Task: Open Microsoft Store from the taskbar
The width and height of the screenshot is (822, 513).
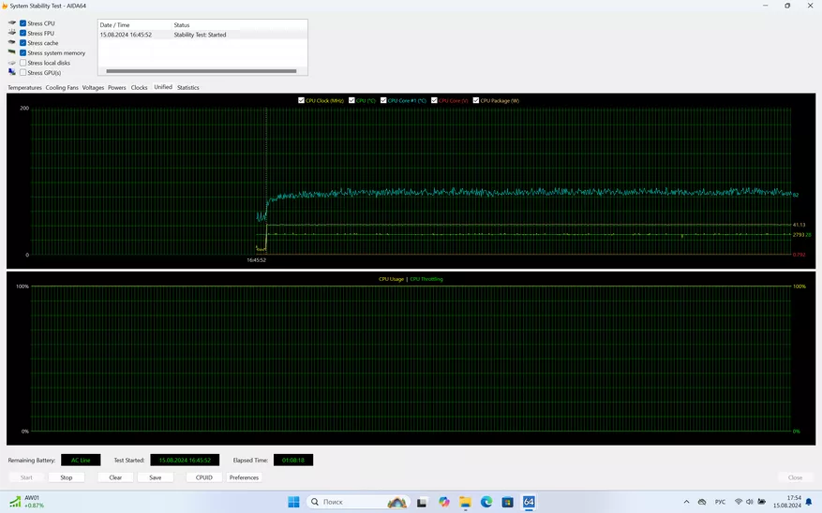Action: 507,502
